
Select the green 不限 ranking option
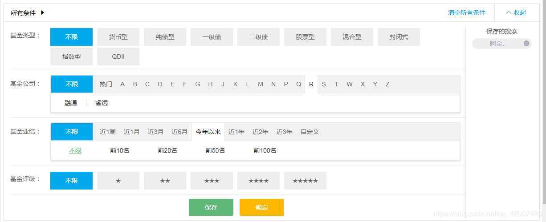(x=75, y=150)
